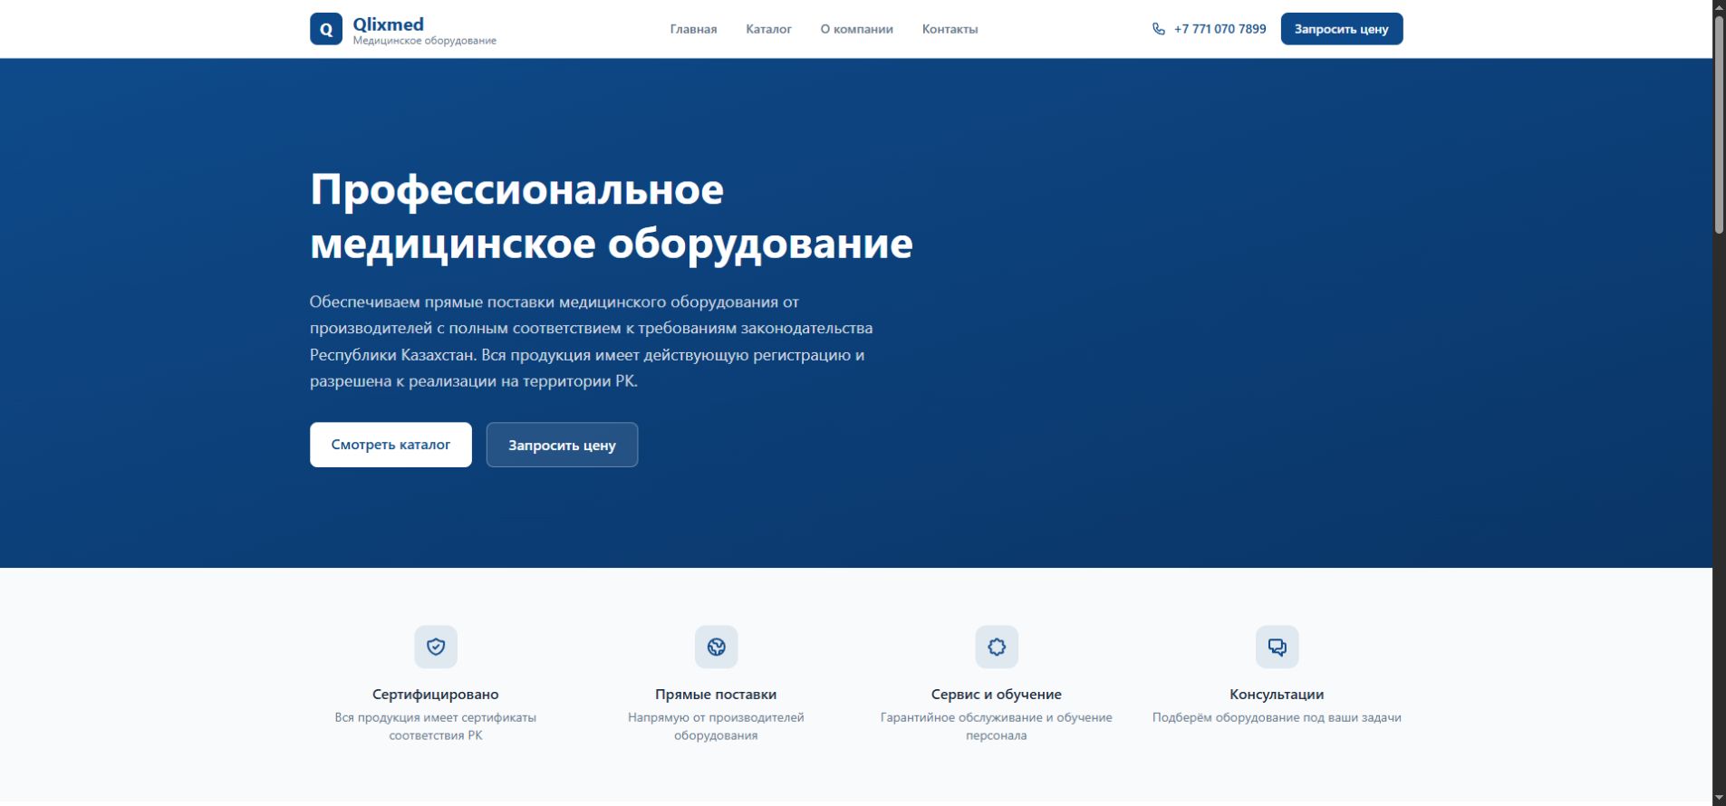This screenshot has width=1726, height=806.
Task: Click the Консультации heading
Action: (x=1277, y=694)
